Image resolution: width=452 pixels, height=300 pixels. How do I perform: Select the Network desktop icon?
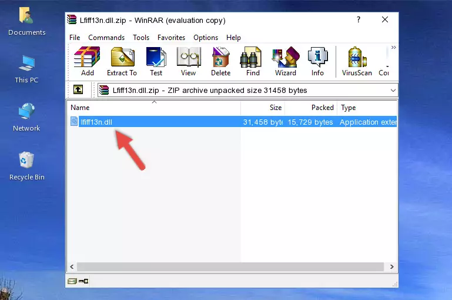click(x=26, y=117)
